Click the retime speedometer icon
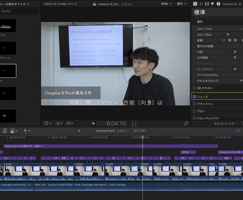 click(x=69, y=124)
